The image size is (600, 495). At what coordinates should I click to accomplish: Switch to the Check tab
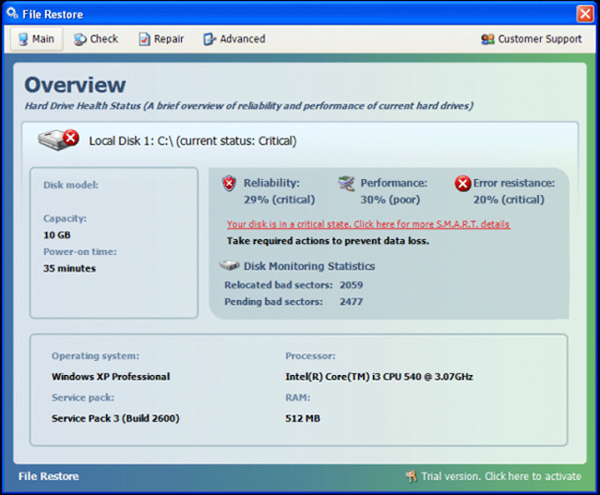(x=96, y=39)
